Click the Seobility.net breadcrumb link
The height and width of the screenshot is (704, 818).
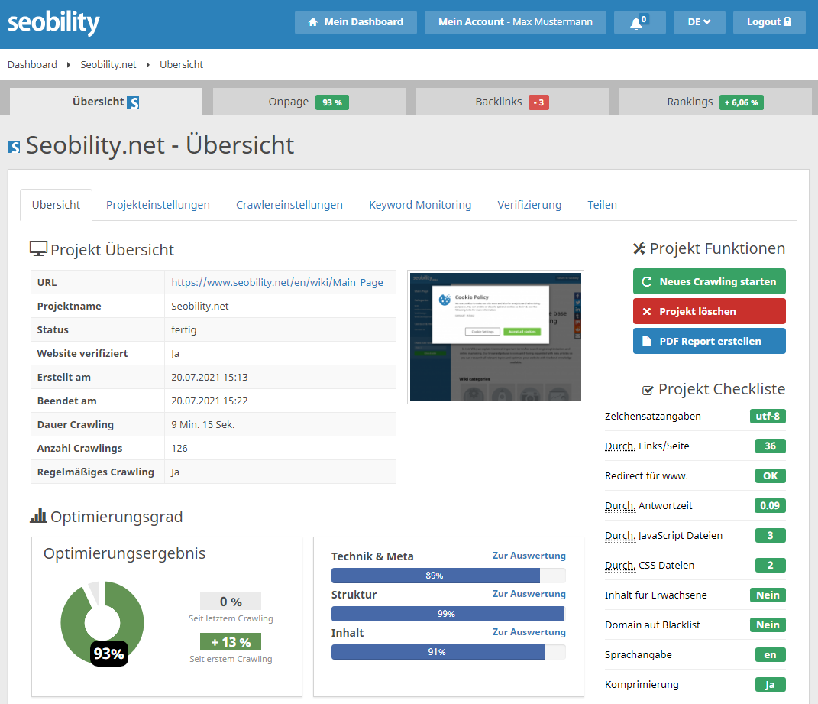pos(108,65)
